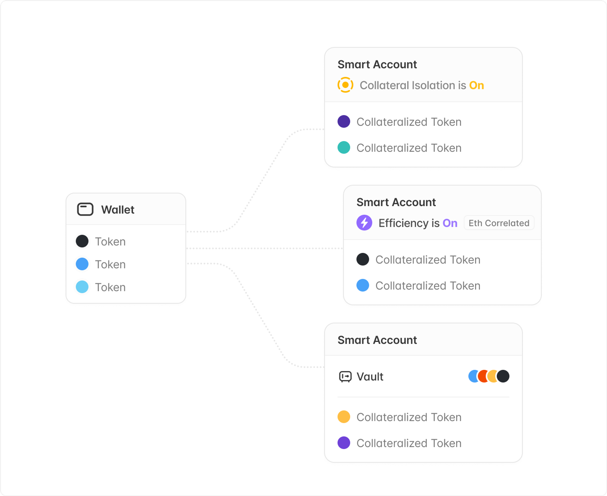Image resolution: width=607 pixels, height=496 pixels.
Task: Select the Eth Correlated tag
Action: click(x=499, y=223)
